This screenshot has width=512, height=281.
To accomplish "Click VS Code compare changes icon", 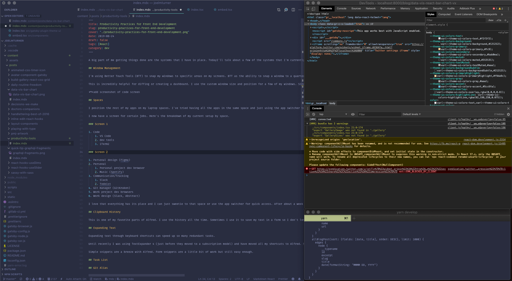I will click(279, 10).
